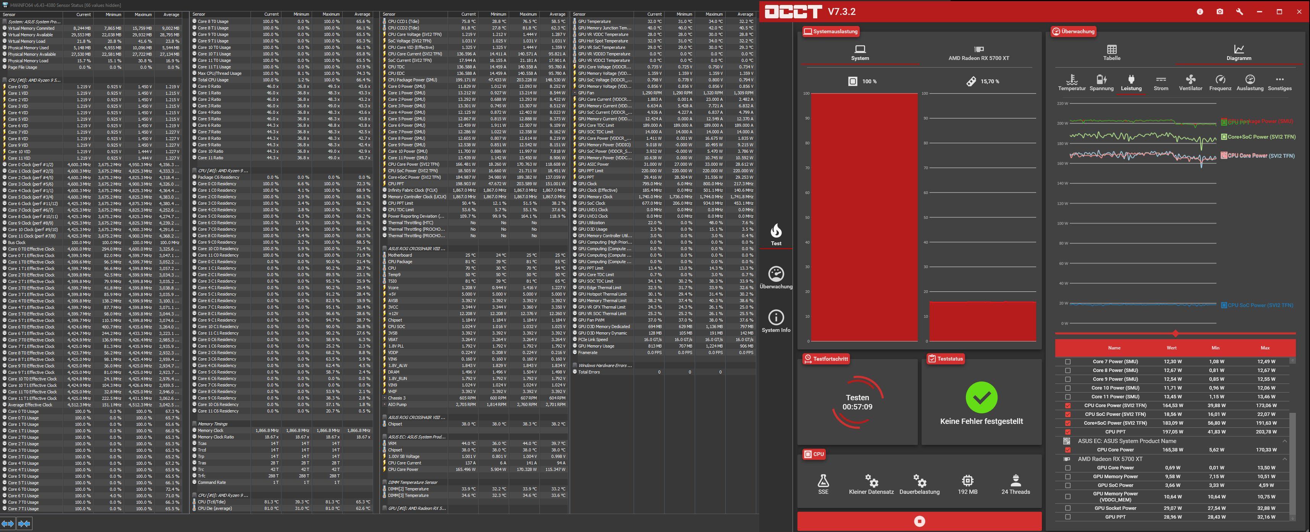Enable GPU Socket Power checkbox
Viewport: 1310px width, 532px height.
(x=1068, y=508)
